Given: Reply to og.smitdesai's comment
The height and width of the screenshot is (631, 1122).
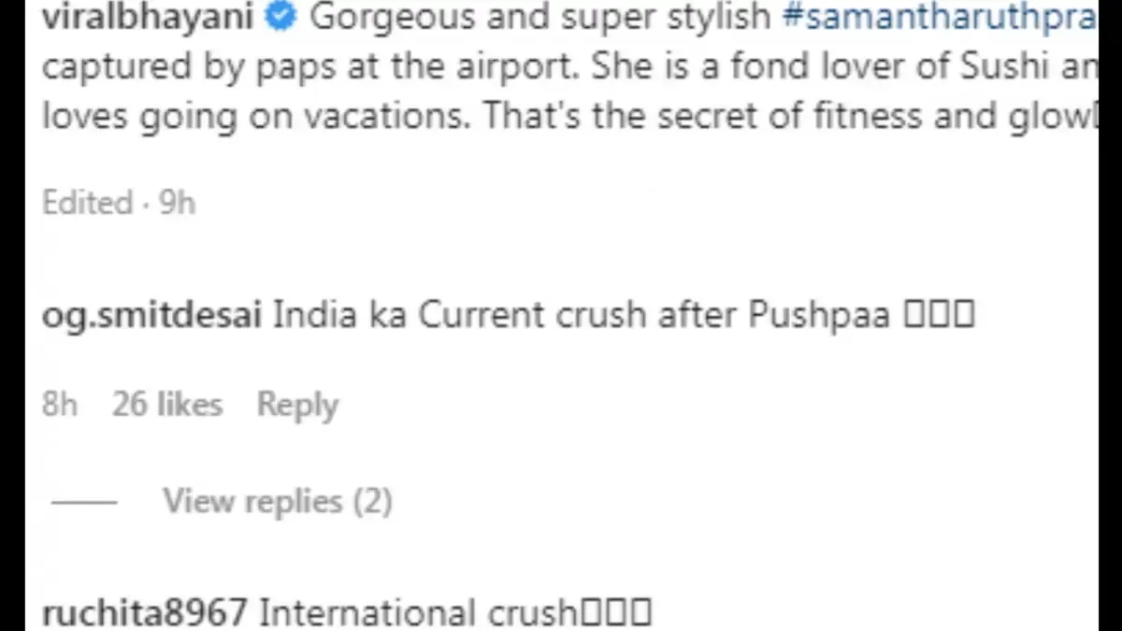Looking at the screenshot, I should 297,405.
